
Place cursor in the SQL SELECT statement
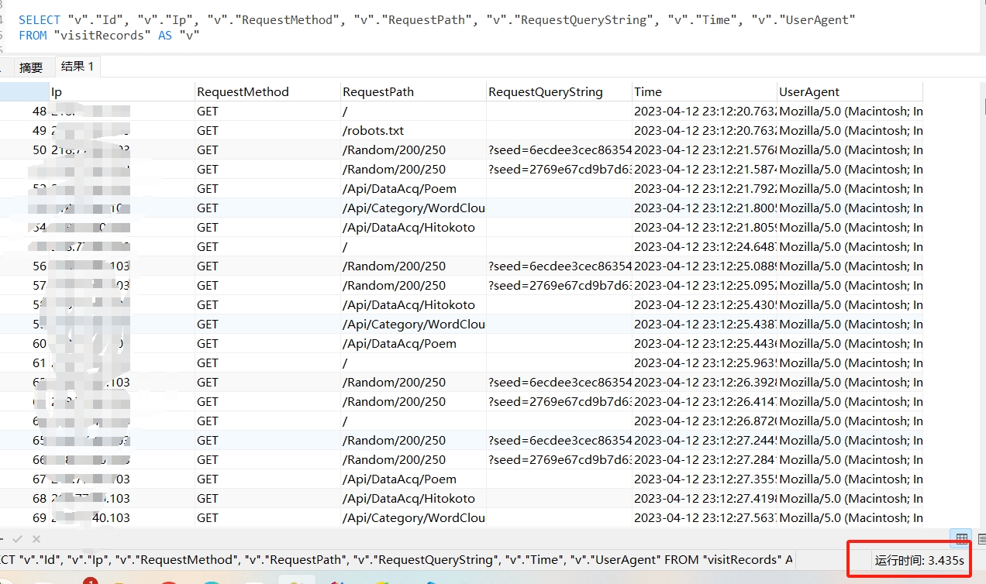coord(437,20)
